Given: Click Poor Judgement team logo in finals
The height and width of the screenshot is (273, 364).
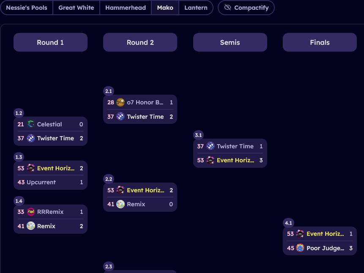Looking at the screenshot, I should click(300, 248).
